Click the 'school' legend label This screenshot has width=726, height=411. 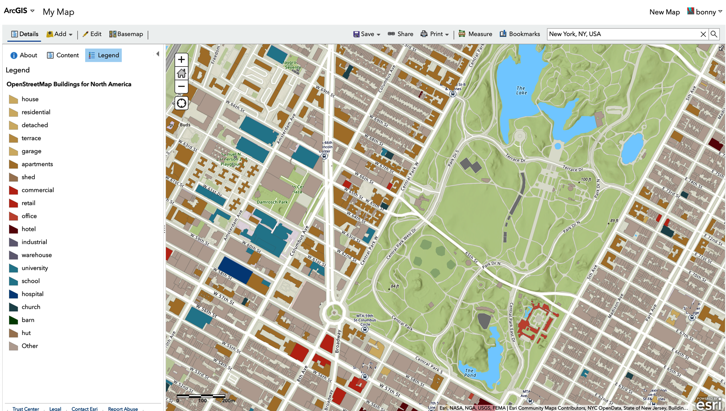[x=31, y=281]
